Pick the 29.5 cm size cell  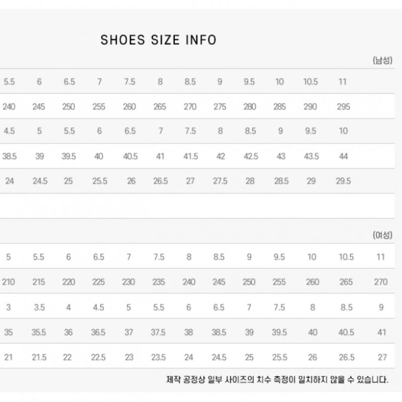click(x=343, y=181)
